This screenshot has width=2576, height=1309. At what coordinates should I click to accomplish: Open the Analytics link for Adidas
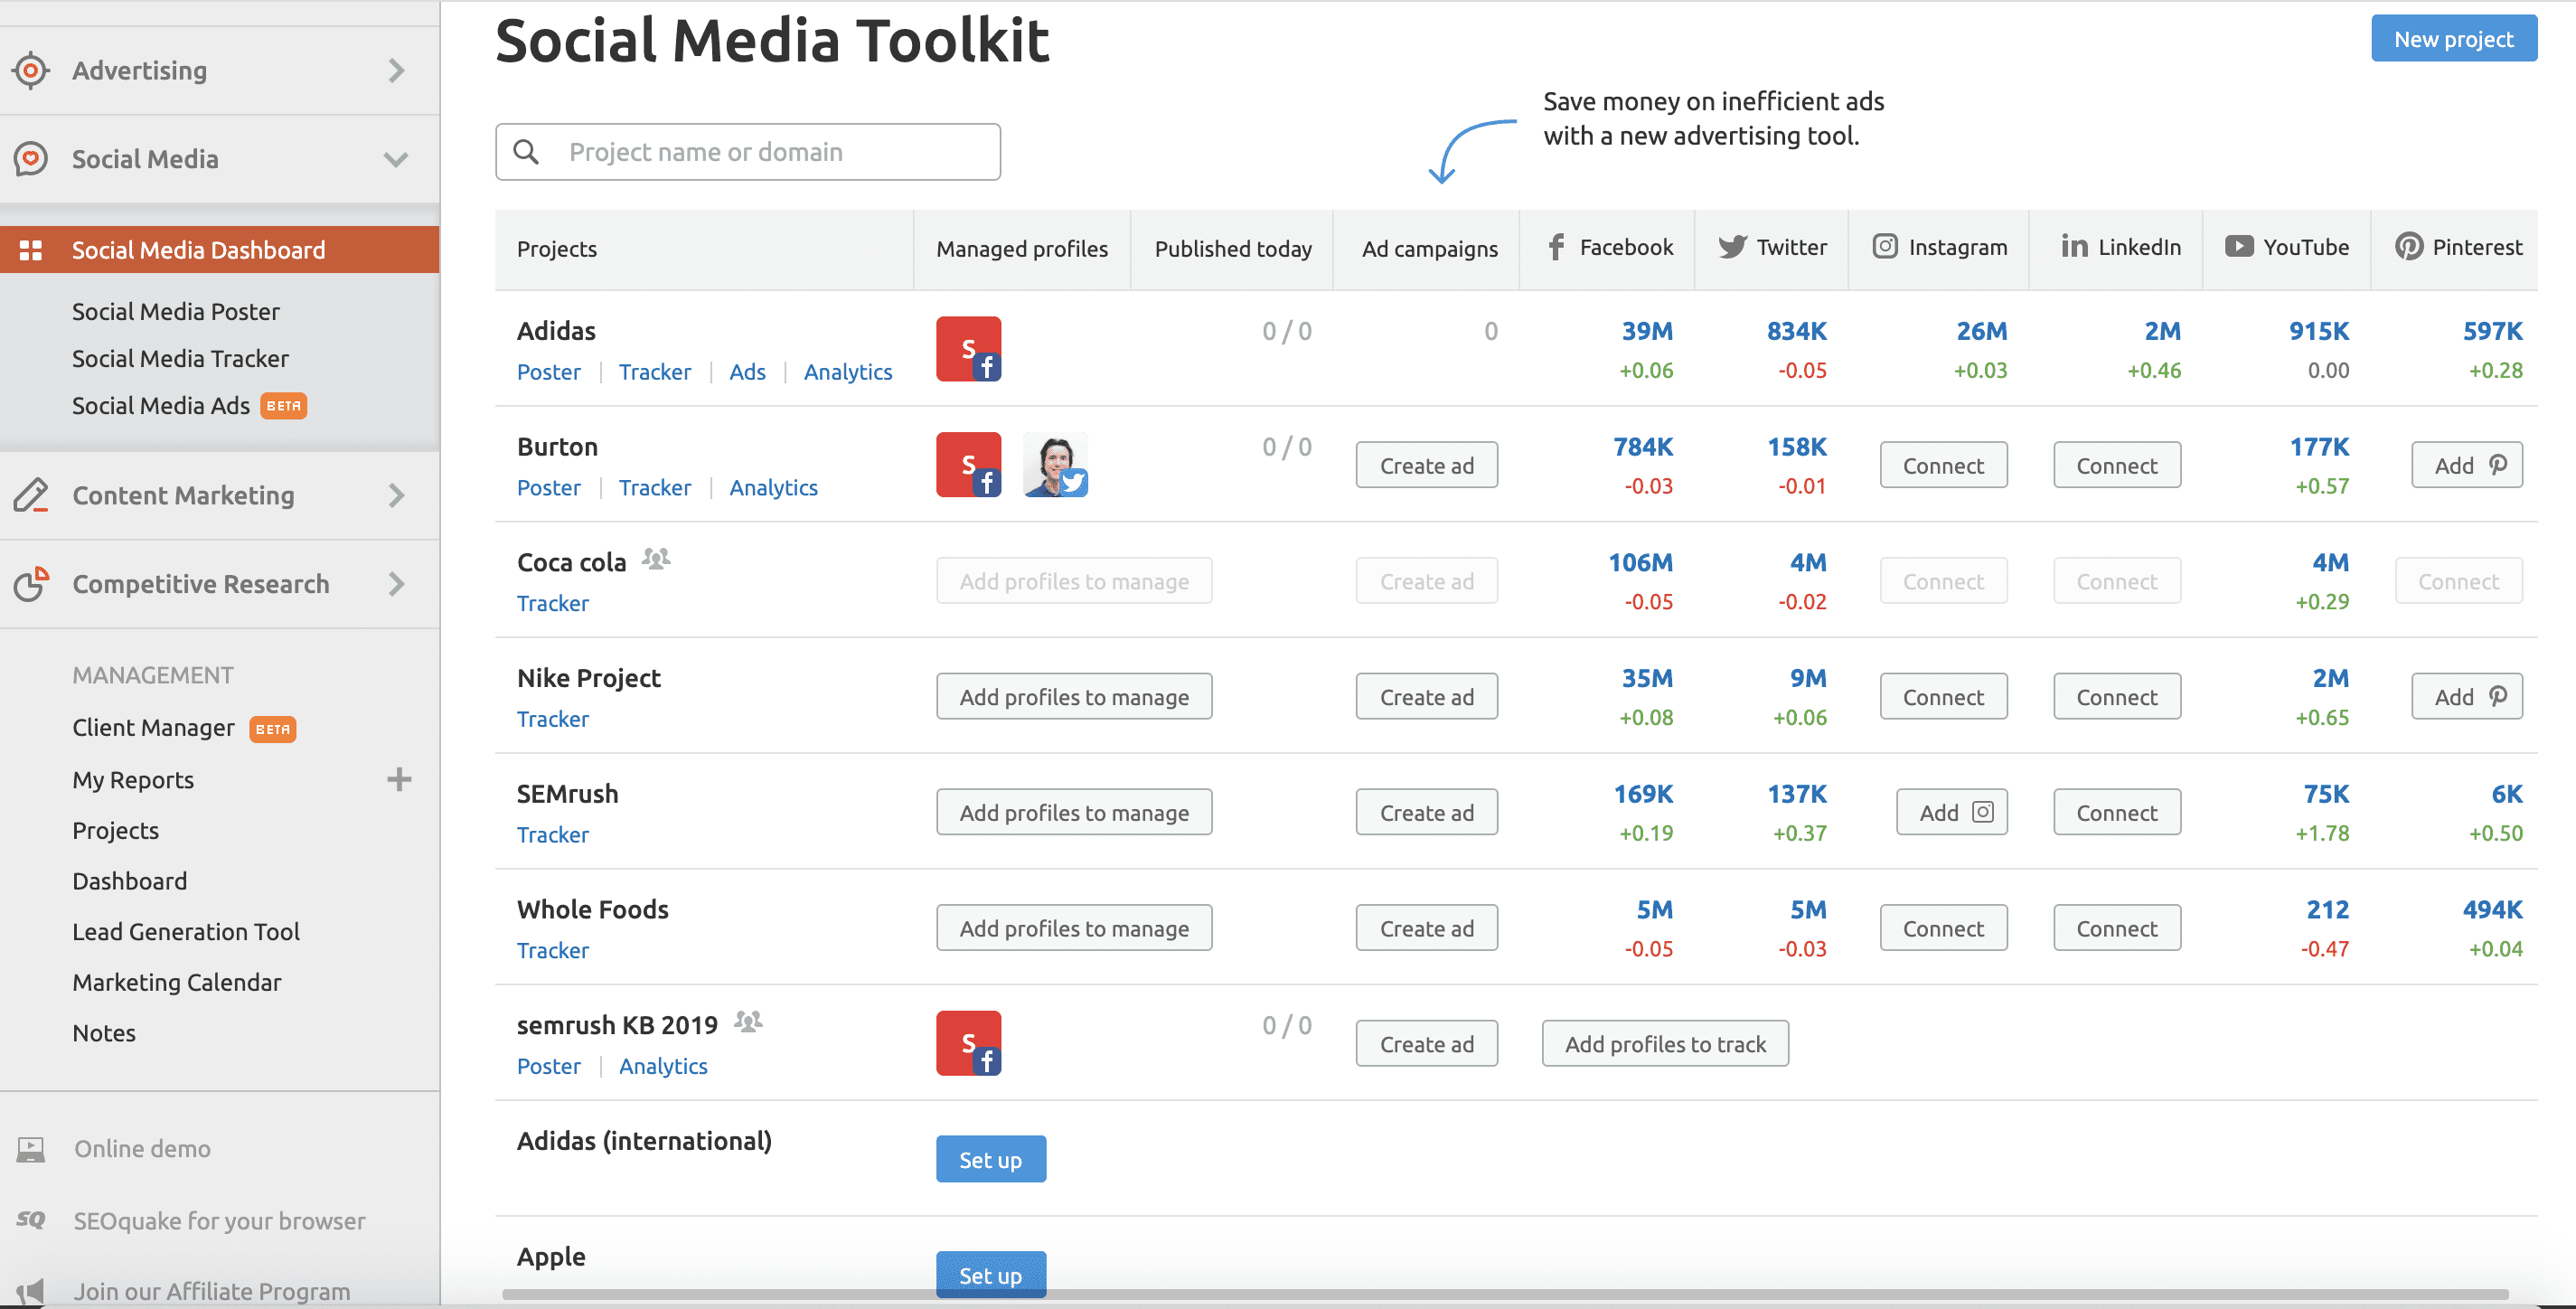click(847, 372)
